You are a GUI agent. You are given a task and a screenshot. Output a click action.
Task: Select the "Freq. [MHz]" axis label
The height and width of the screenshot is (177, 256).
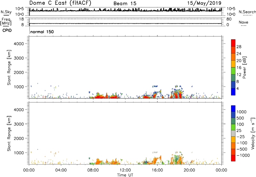pos(6,21)
